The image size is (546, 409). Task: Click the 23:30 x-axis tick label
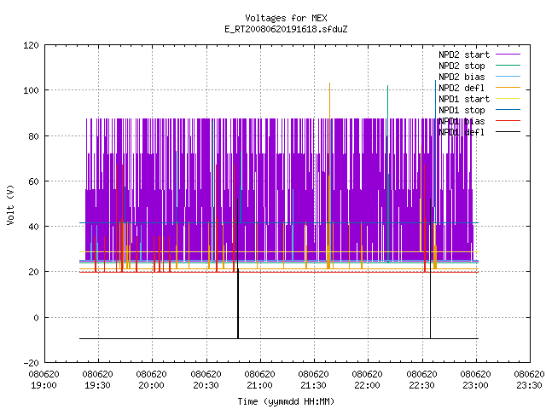tap(529, 385)
